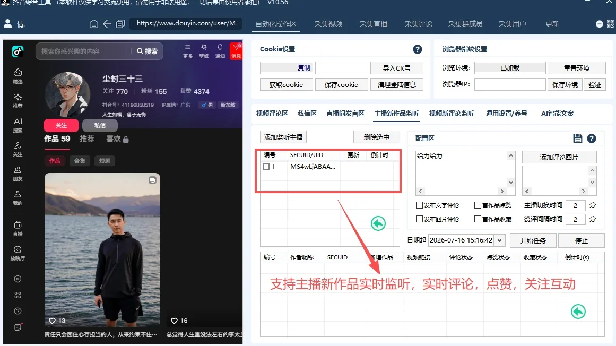The image size is (616, 346).
Task: Click 验证 button
Action: pos(595,84)
